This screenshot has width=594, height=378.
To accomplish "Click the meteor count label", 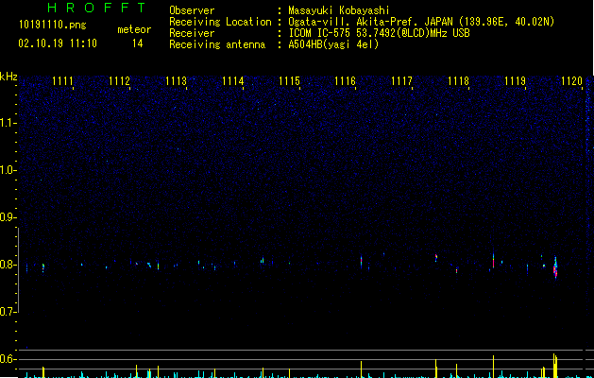I will 134,29.
